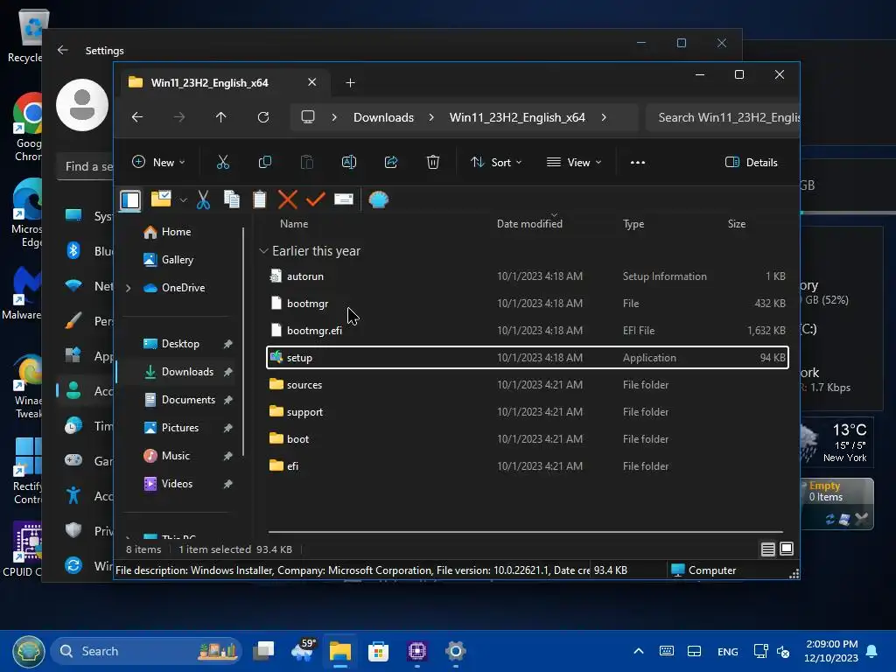This screenshot has width=896, height=672.
Task: Switch to details view layout icon in status bar
Action: pyautogui.click(x=768, y=549)
